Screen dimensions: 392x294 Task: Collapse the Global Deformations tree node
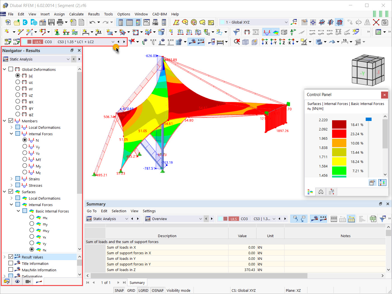pyautogui.click(x=4, y=69)
